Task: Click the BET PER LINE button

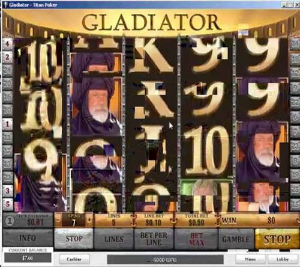Action: 154,239
